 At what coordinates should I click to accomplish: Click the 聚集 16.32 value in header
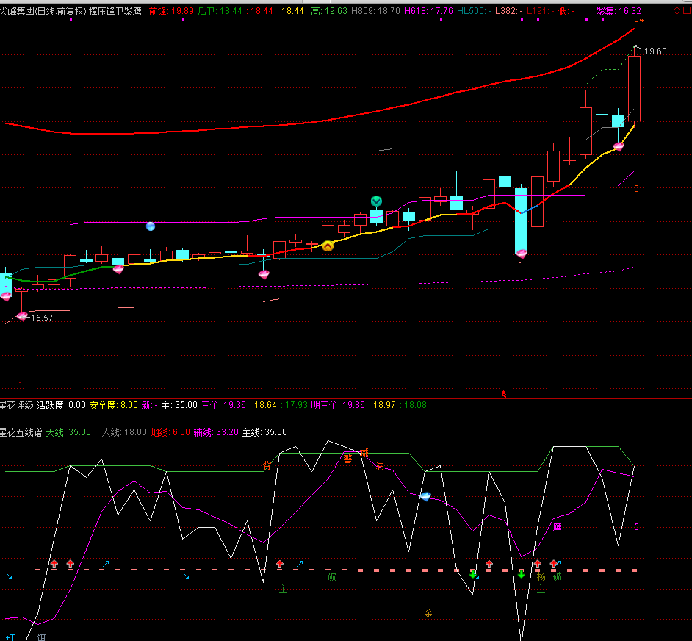[618, 11]
